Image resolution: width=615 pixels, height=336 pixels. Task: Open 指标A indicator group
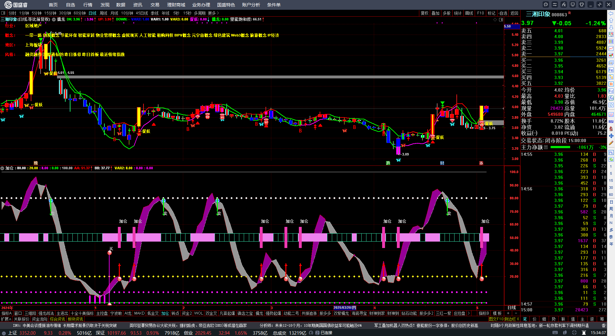[6, 313]
